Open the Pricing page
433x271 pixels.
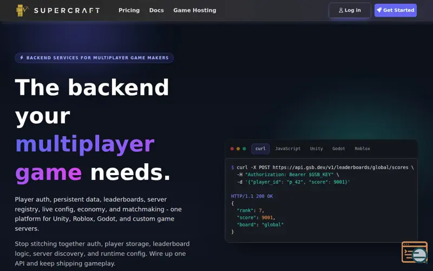click(129, 10)
